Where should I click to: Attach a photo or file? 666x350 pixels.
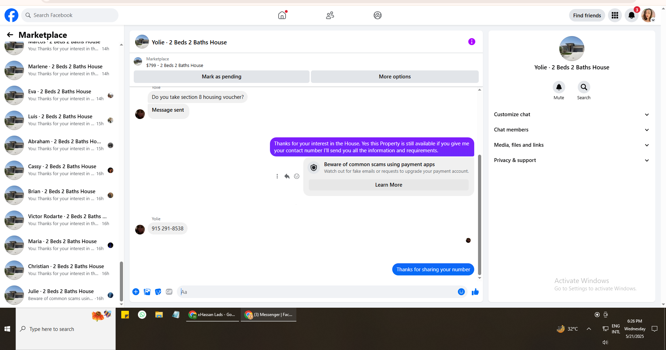point(147,292)
